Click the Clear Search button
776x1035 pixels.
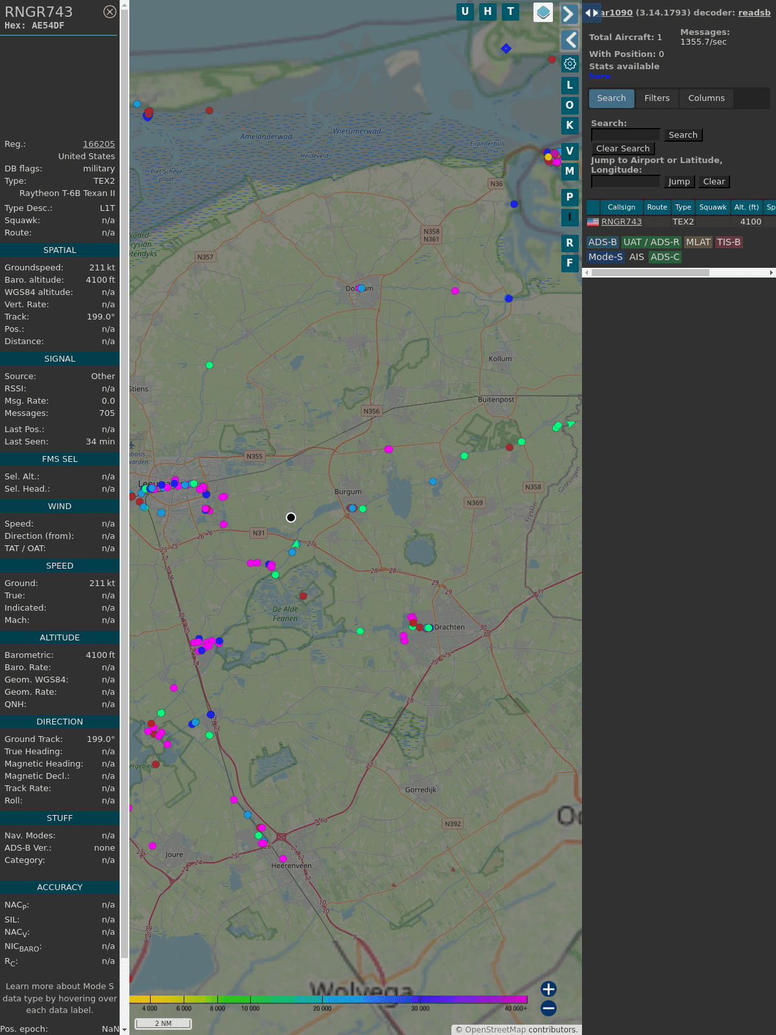click(x=623, y=149)
